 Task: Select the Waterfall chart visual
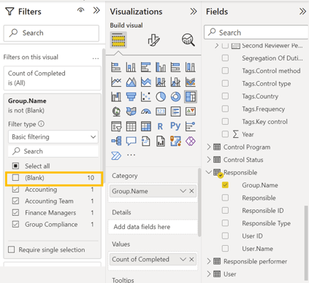[116, 97]
